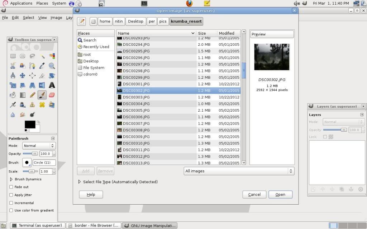
Task: Adjust the Paintbrush Opacity slider
Action: (x=30, y=154)
